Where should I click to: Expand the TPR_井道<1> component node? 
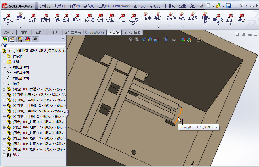pyautogui.click(x=4, y=89)
